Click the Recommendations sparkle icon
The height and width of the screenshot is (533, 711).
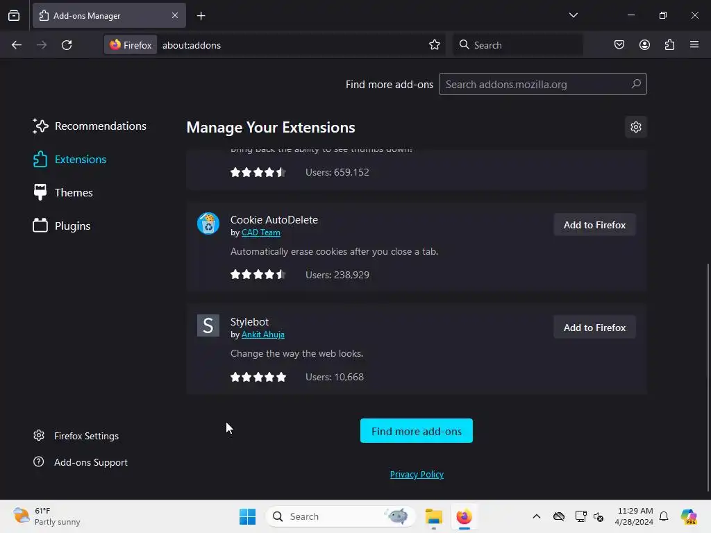(x=40, y=126)
